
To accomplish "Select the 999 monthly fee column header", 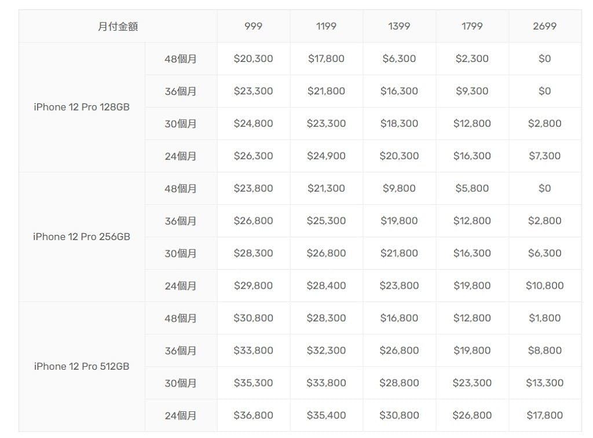I will [254, 26].
